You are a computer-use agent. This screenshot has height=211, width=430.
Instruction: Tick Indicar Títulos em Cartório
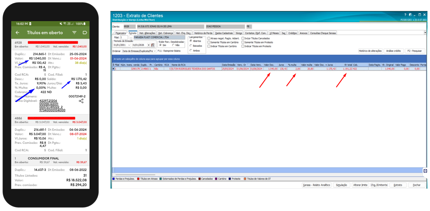tap(209, 46)
